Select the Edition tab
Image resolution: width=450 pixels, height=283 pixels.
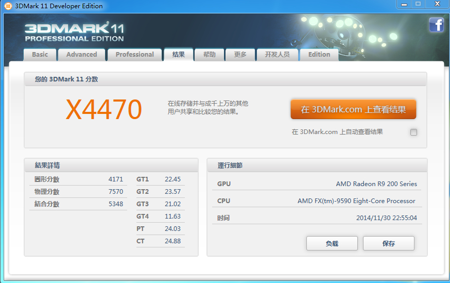(x=319, y=55)
